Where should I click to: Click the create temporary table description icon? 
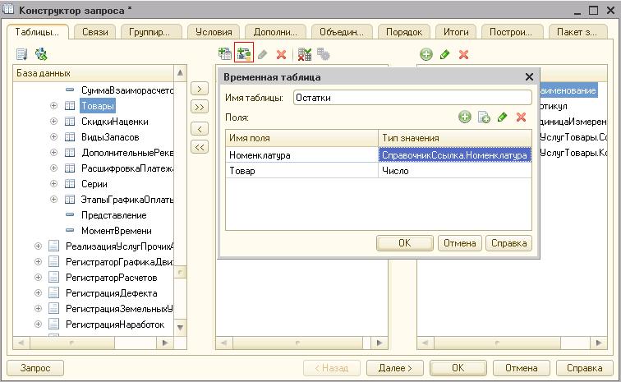[x=244, y=54]
